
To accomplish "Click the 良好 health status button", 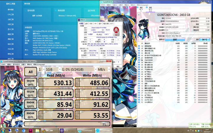I will (x=175, y=40).
